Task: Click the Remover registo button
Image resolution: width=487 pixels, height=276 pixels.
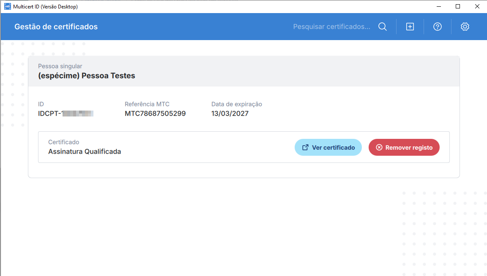Action: [x=404, y=147]
